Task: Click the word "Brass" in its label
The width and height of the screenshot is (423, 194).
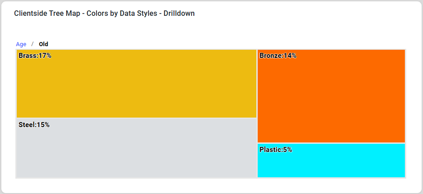Action: tap(27, 56)
